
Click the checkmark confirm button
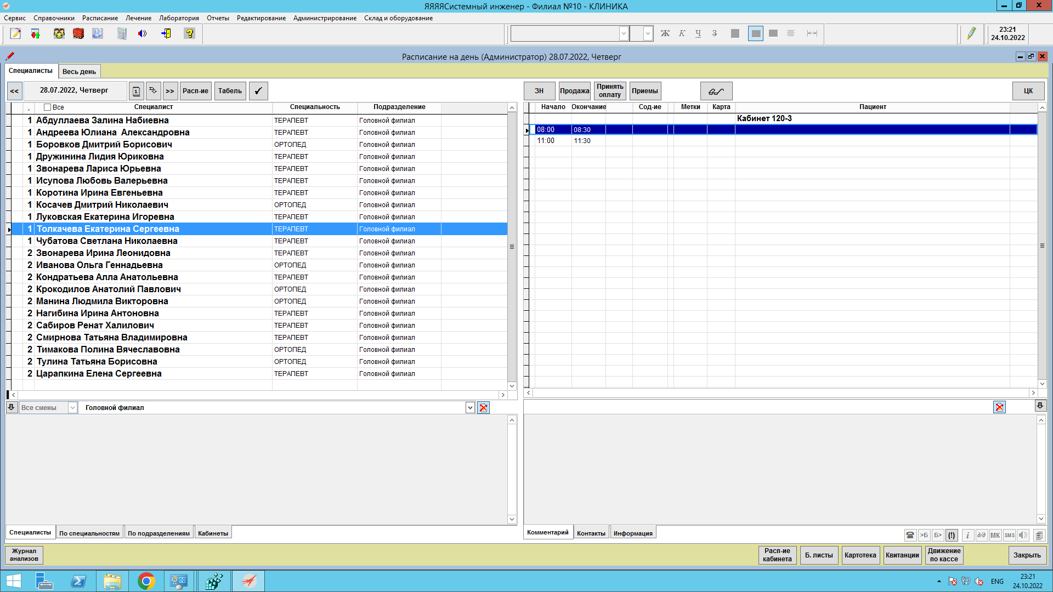[x=258, y=91]
